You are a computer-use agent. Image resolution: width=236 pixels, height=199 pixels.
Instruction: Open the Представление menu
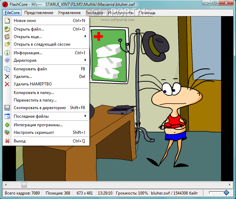tap(39, 13)
